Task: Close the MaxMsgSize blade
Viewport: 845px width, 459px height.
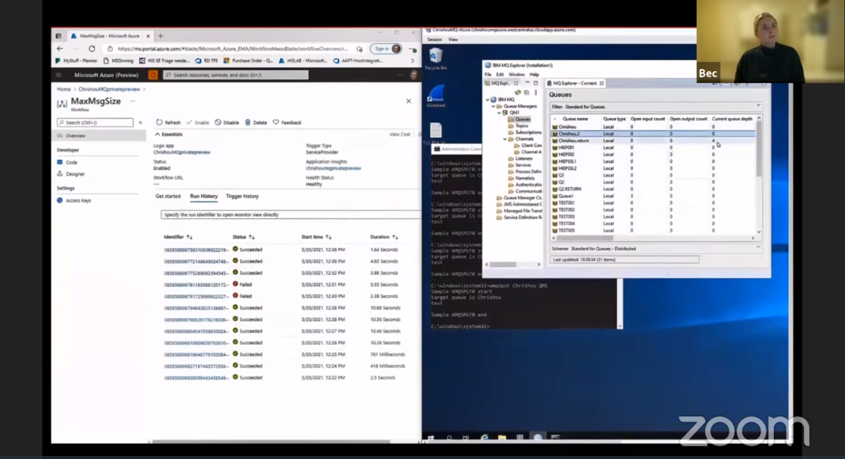Action: coord(408,101)
